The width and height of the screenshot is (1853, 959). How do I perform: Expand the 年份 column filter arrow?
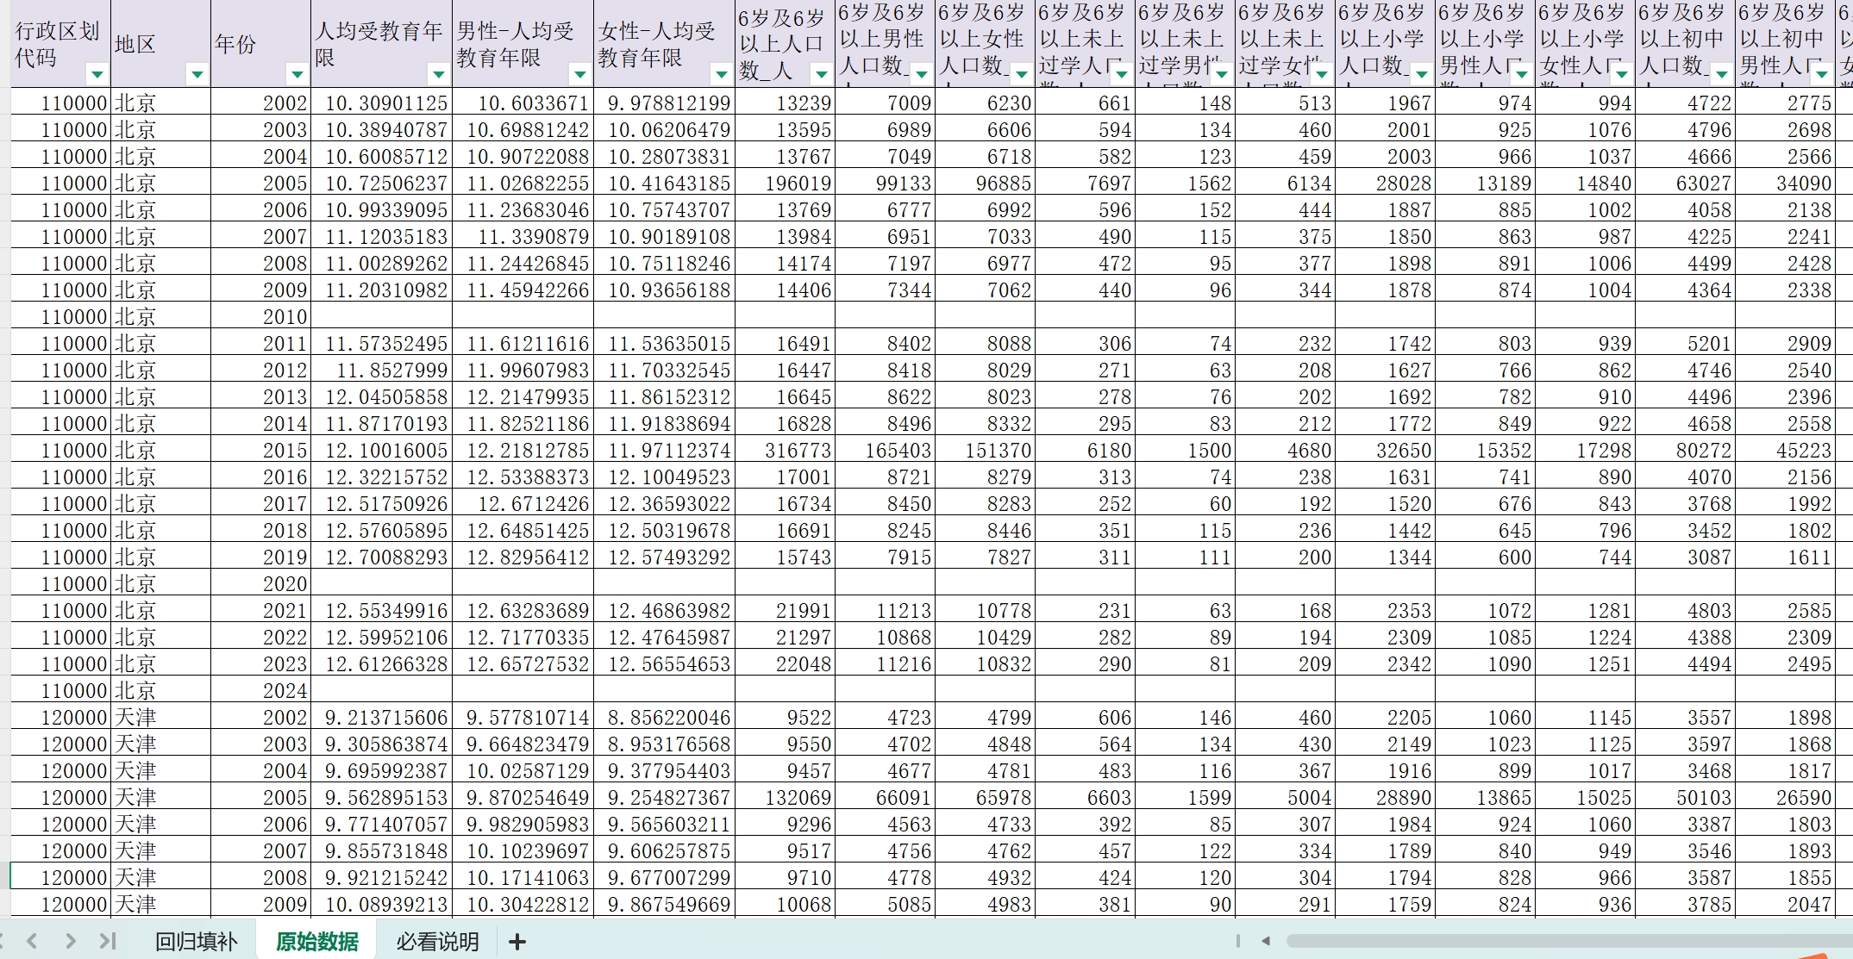tap(297, 75)
